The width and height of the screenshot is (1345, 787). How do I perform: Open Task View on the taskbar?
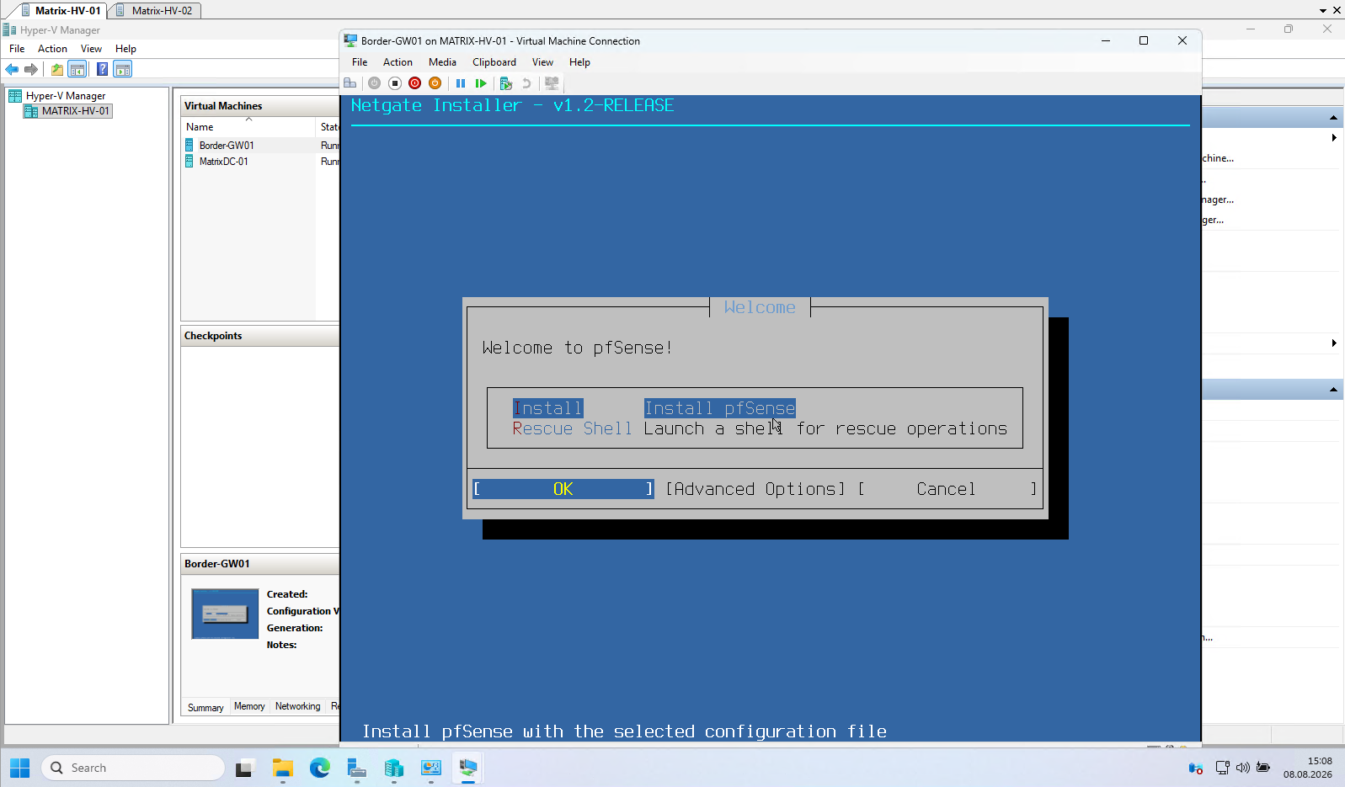(244, 768)
